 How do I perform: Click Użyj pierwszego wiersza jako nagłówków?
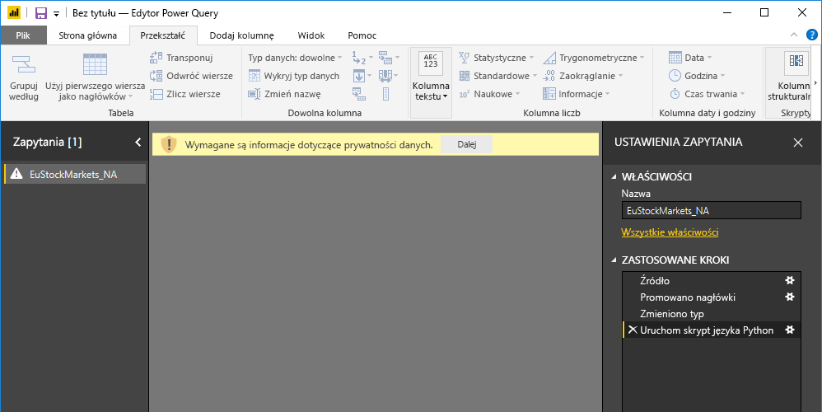coord(95,77)
